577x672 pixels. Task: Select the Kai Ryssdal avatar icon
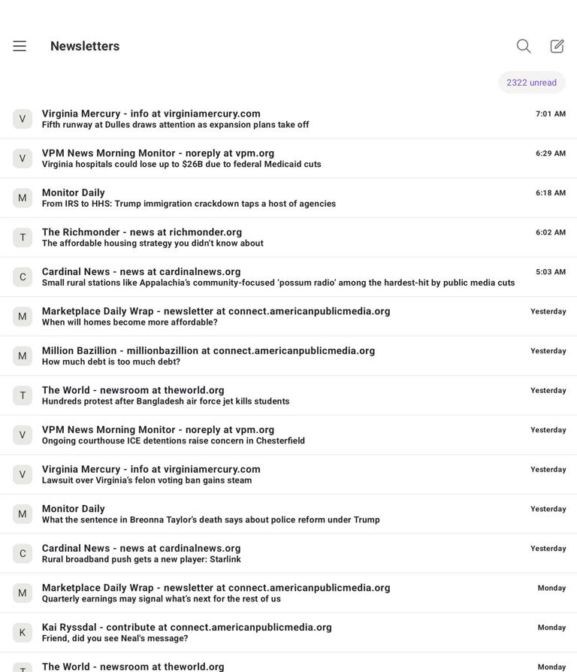pos(23,632)
